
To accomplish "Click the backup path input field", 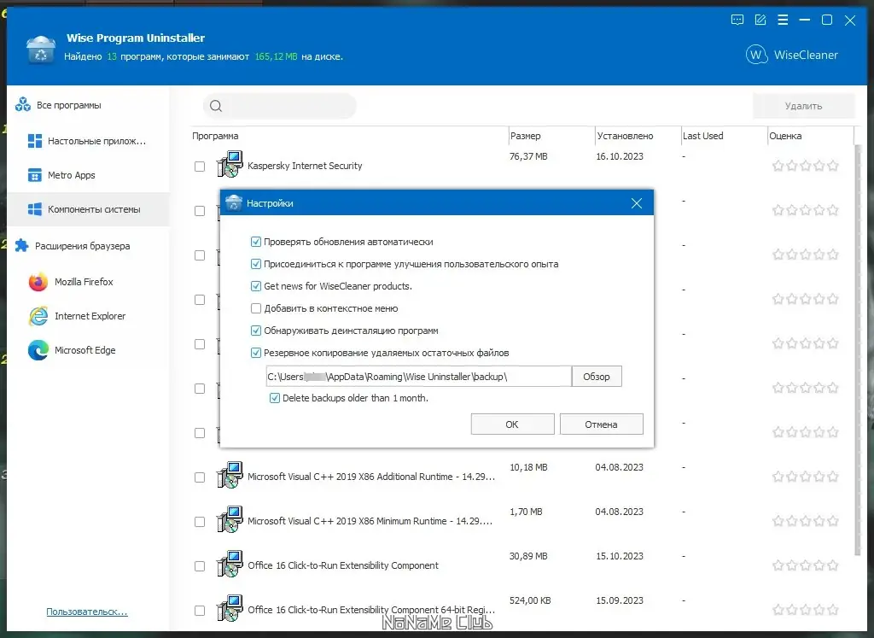I will pyautogui.click(x=418, y=377).
